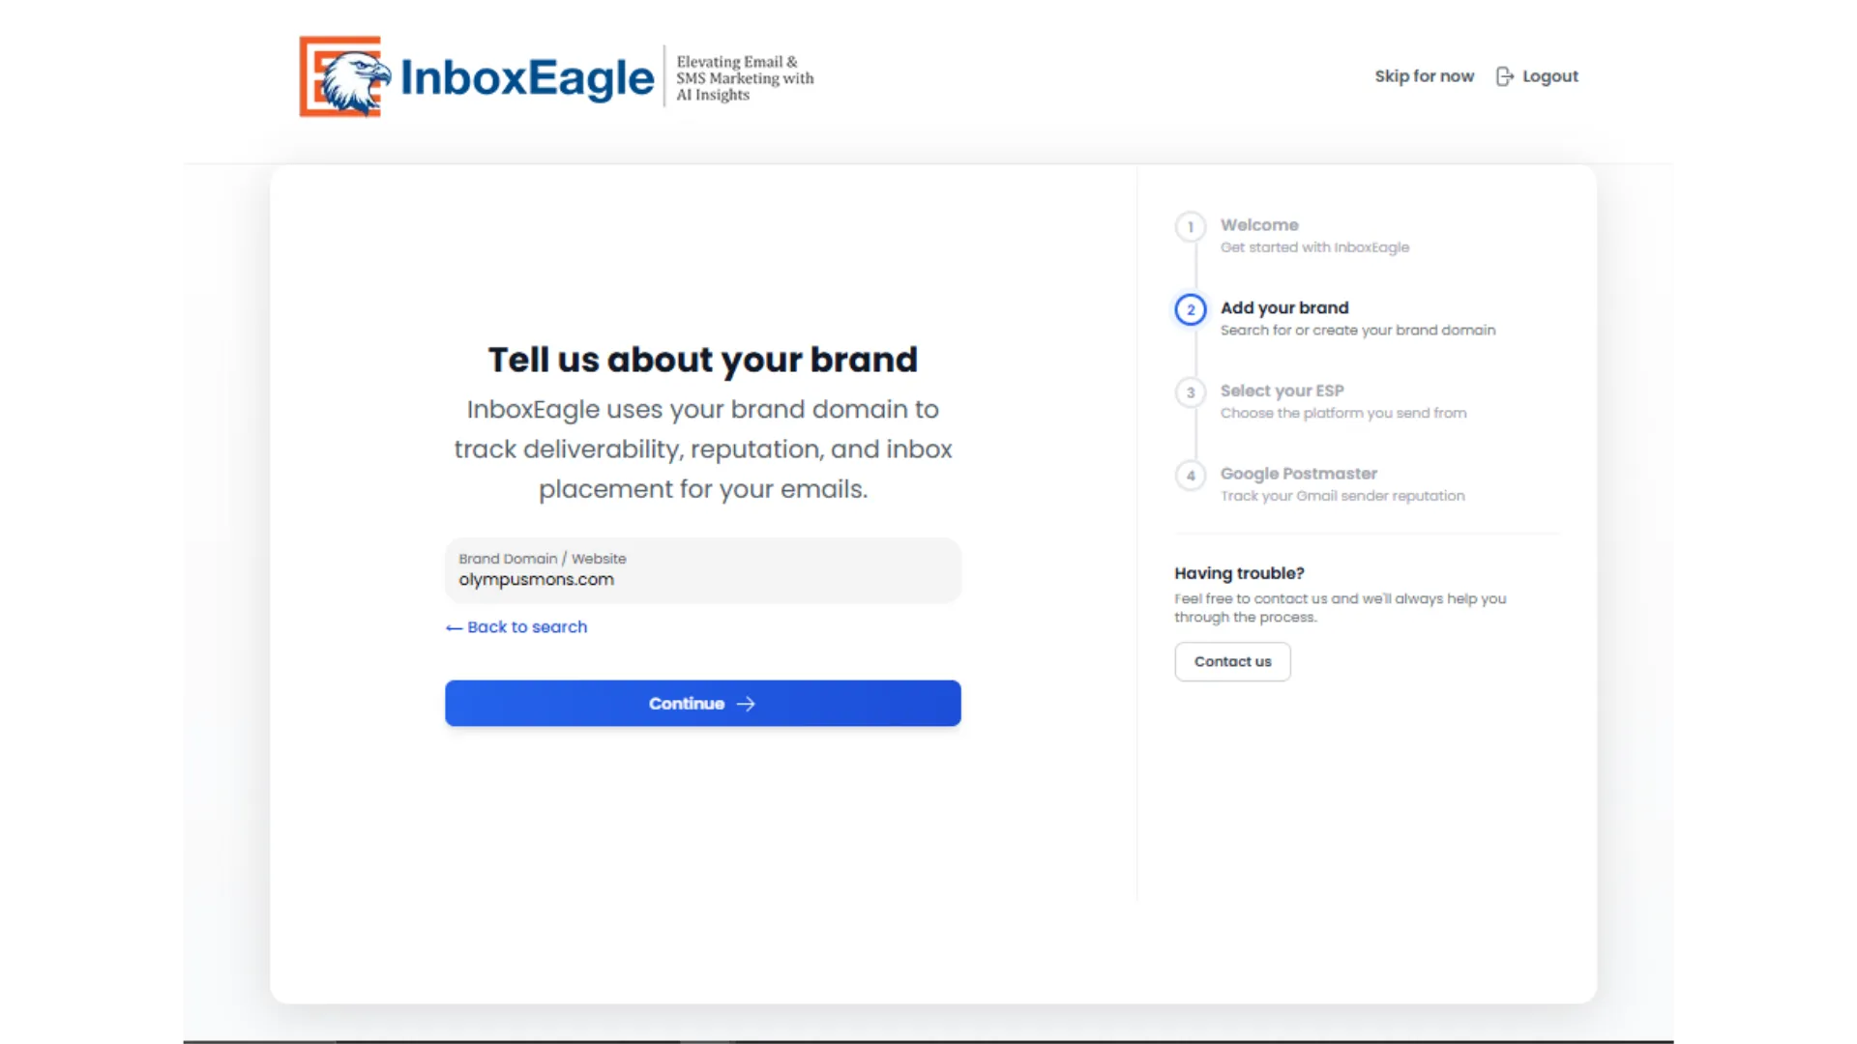
Task: Click the Add your brand step title
Action: pyautogui.click(x=1284, y=308)
